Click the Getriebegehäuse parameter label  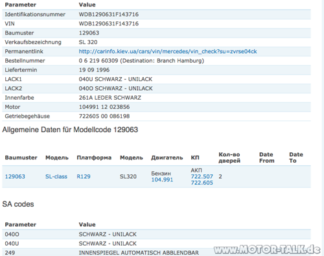[x=27, y=116]
